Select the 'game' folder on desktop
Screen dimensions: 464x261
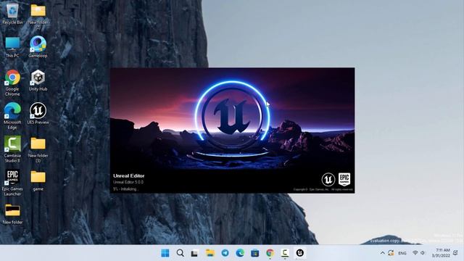(38, 181)
